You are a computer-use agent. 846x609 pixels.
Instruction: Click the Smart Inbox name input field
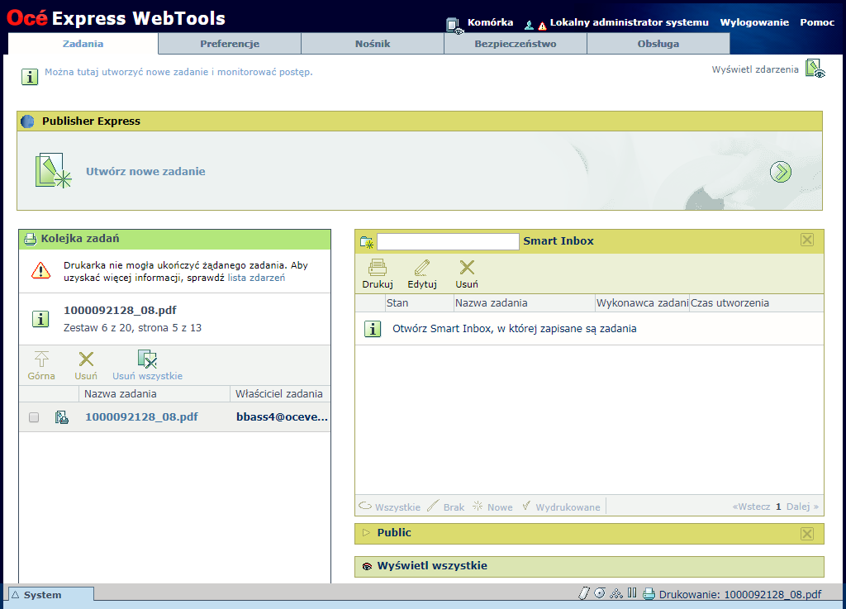[448, 241]
